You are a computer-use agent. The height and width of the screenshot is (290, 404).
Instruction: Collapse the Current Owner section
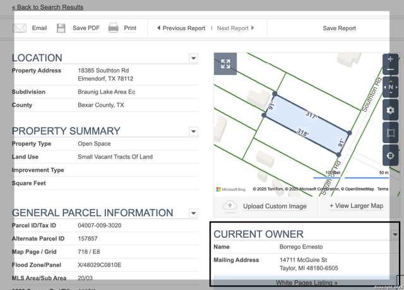click(395, 235)
